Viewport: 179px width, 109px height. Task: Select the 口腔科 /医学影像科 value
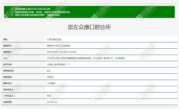coord(59,64)
